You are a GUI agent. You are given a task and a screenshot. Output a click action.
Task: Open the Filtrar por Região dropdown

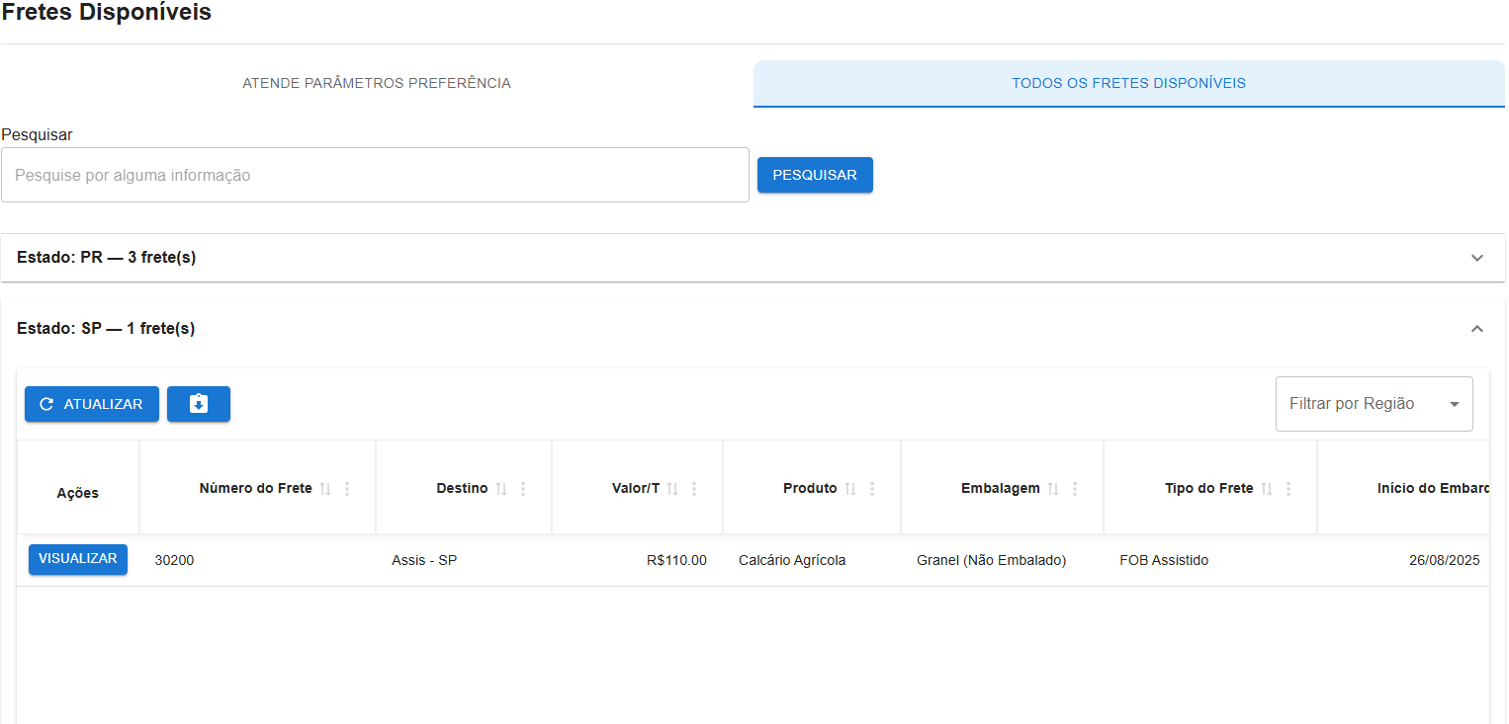(1374, 404)
